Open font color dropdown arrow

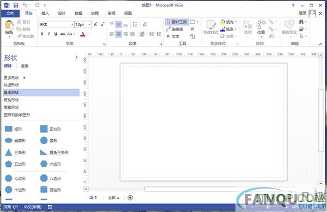(88, 34)
